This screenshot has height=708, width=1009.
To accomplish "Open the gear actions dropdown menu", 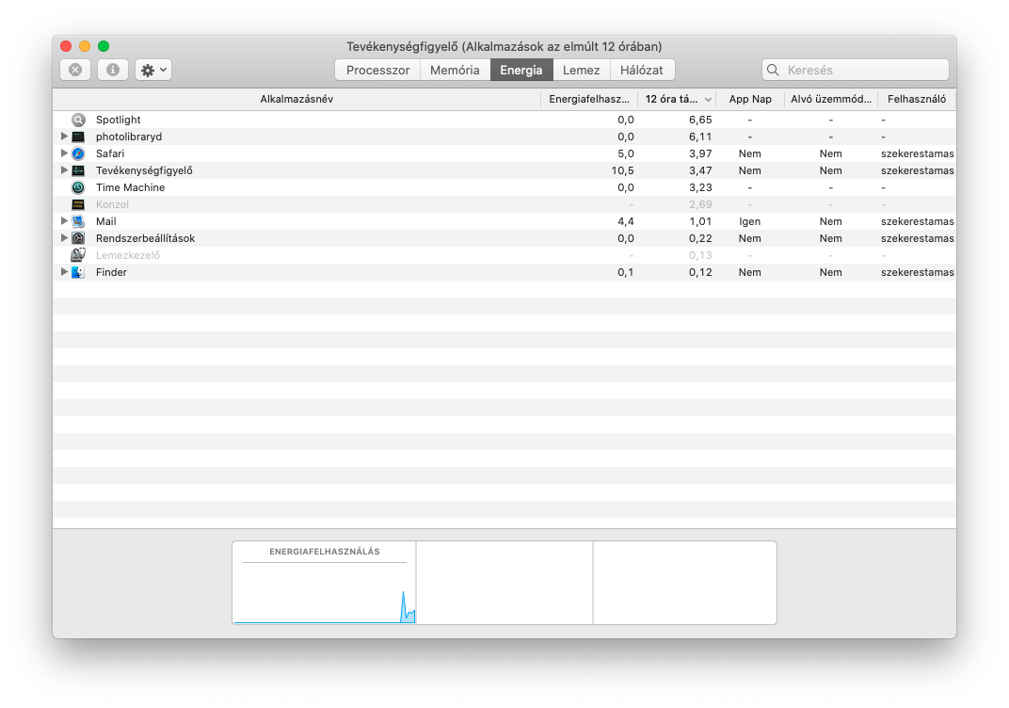I will tap(153, 70).
